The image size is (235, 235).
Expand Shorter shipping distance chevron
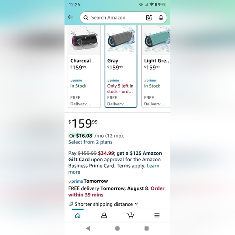(x=136, y=204)
